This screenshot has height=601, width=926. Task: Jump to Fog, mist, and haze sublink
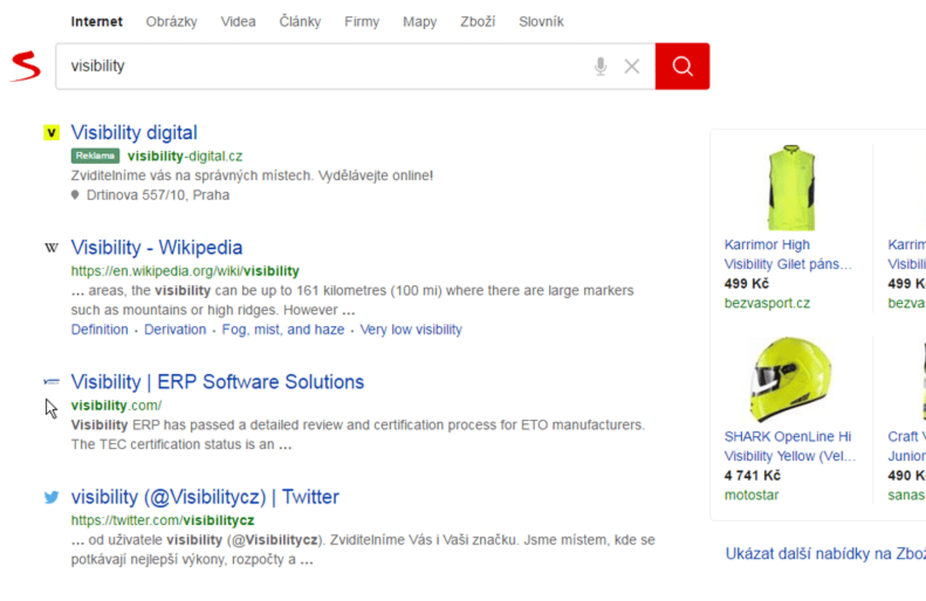coord(283,330)
